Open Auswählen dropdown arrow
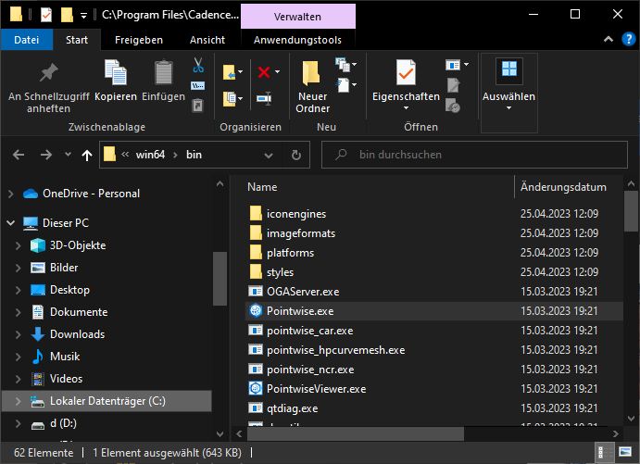 click(x=508, y=108)
